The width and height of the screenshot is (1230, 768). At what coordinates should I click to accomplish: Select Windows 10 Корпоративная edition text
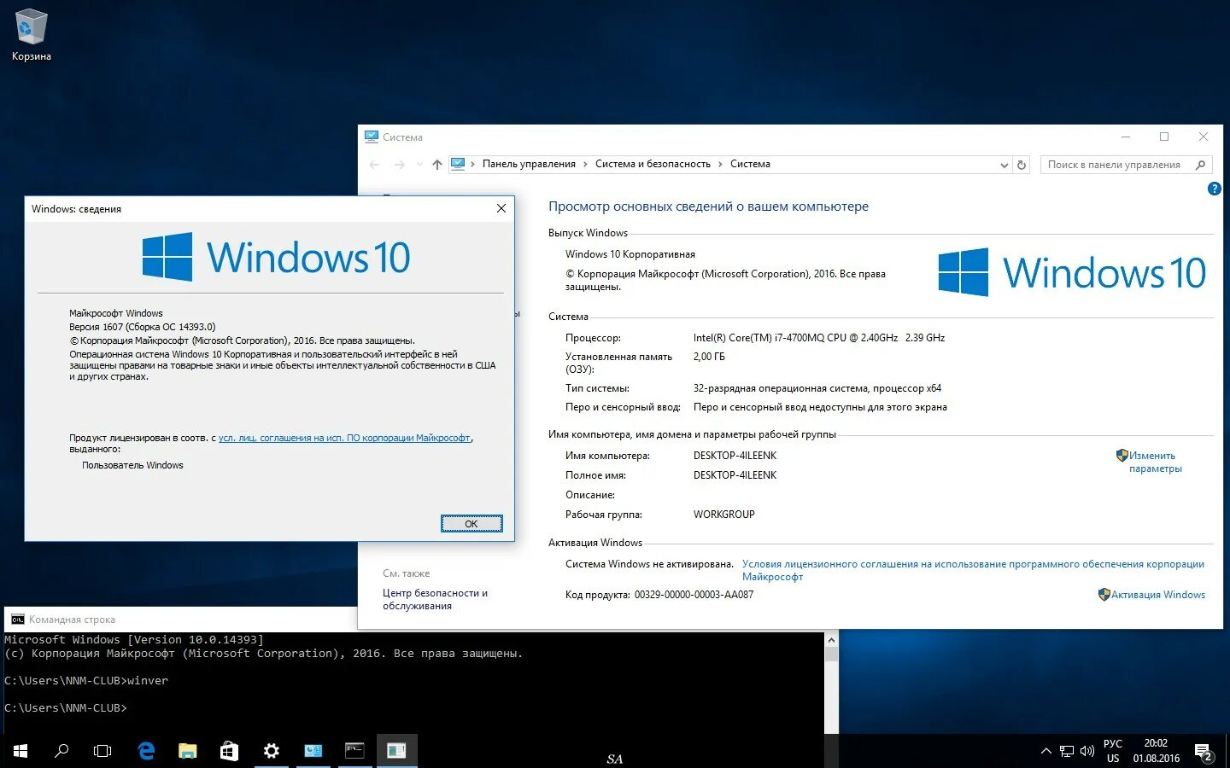pos(630,254)
